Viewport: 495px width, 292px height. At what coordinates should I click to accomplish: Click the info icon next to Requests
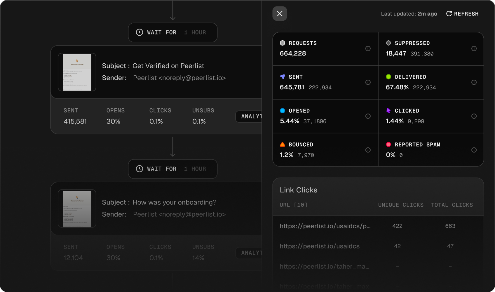click(x=368, y=49)
